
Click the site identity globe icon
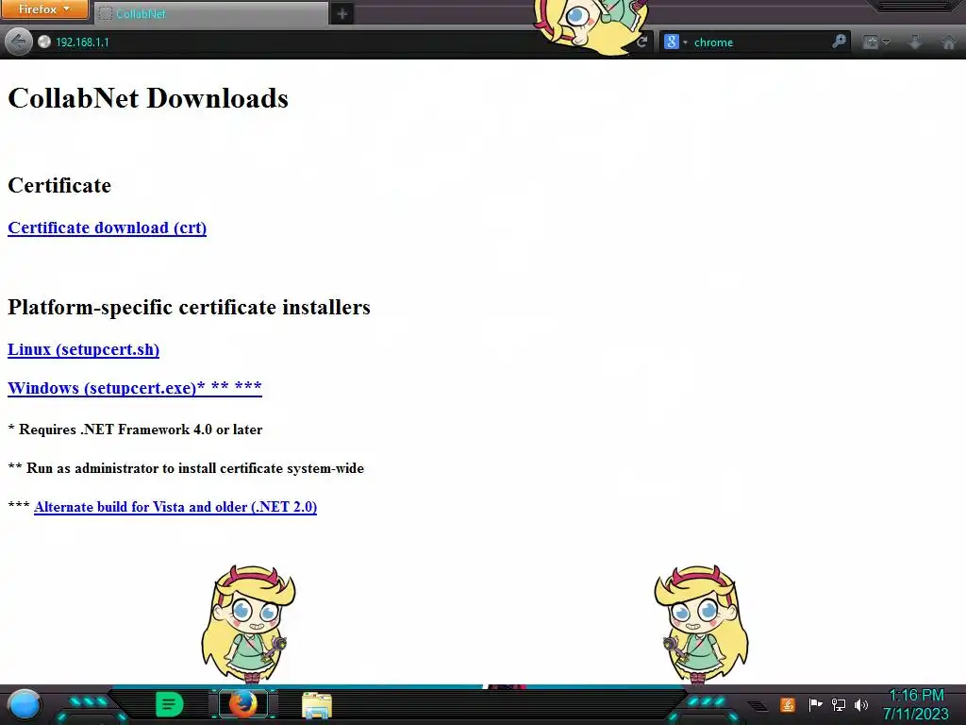click(x=43, y=42)
